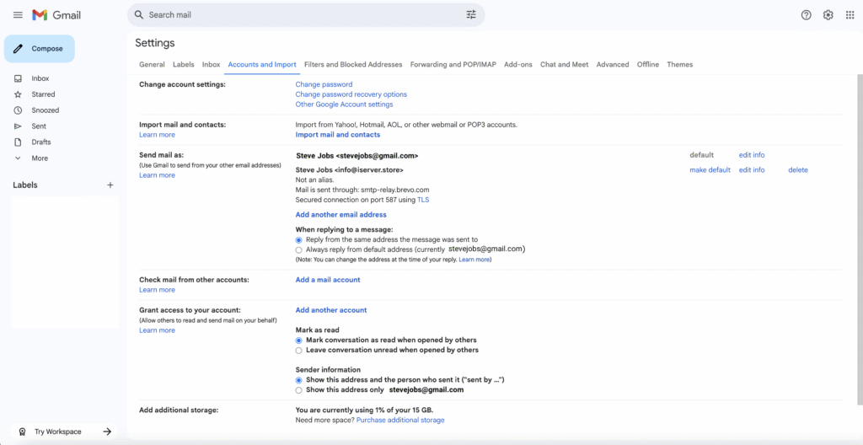
Task: Click Try Workspace button
Action: point(65,432)
